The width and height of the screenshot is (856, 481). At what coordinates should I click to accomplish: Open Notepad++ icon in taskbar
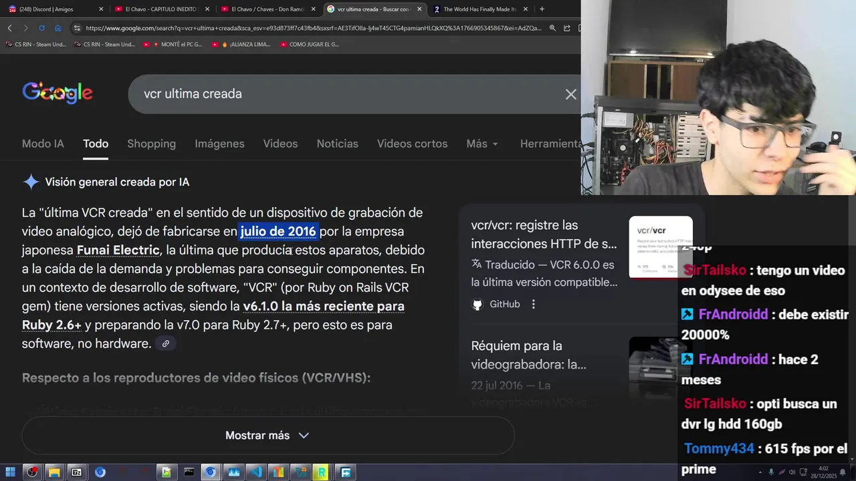(166, 472)
